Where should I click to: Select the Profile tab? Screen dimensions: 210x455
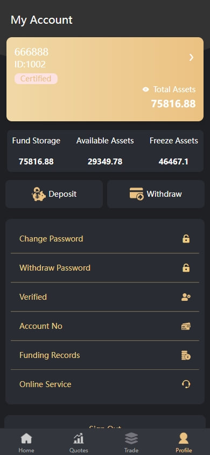pyautogui.click(x=184, y=443)
